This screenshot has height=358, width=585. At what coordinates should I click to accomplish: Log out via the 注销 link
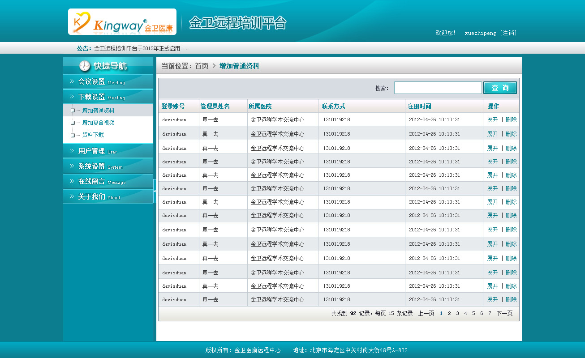click(x=508, y=33)
